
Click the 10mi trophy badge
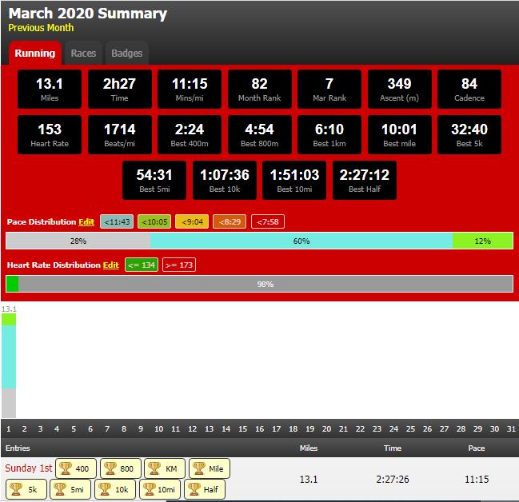coord(160,489)
